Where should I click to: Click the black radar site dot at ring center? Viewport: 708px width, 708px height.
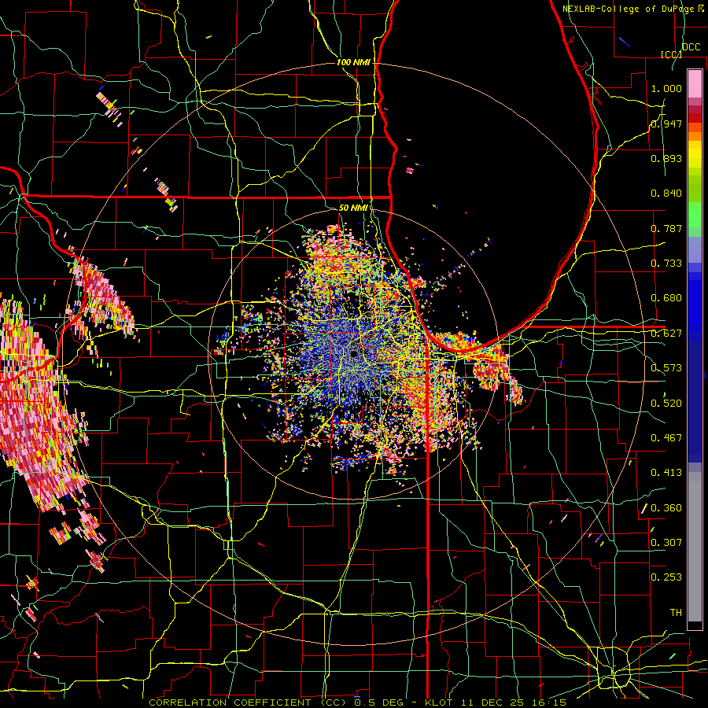pyautogui.click(x=354, y=353)
